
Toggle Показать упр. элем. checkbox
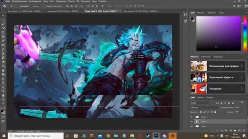tap(45, 6)
